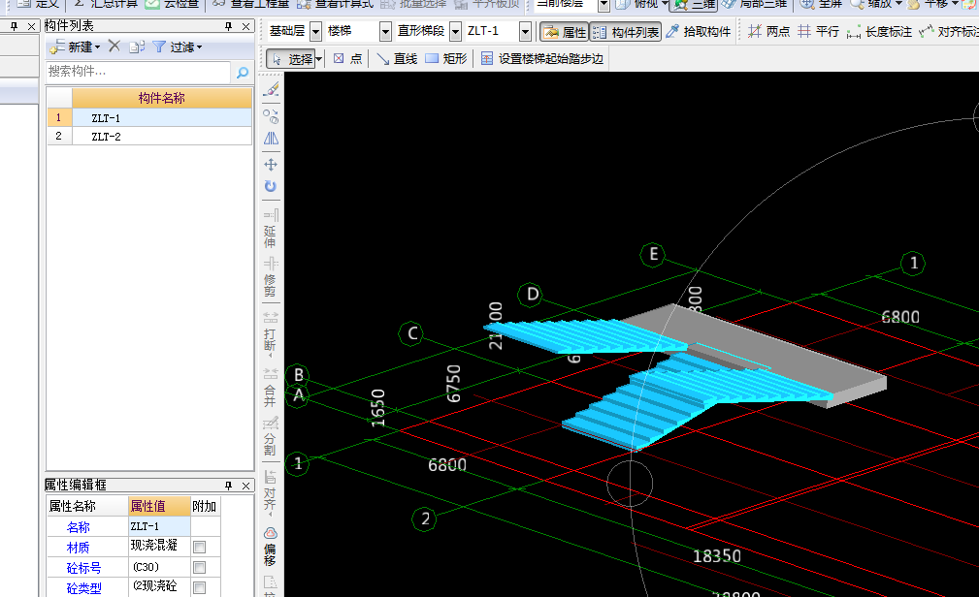Click the 长度标注 length dimension tool
979x597 pixels.
tap(879, 31)
